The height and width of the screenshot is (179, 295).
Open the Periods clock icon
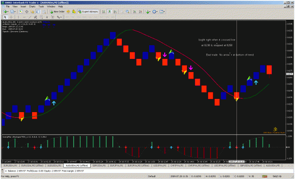pos(154,12)
